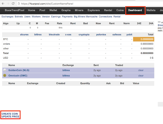Click the page icon in address bar
Screen dimensions: 163x124
pyautogui.click(x=19, y=4)
